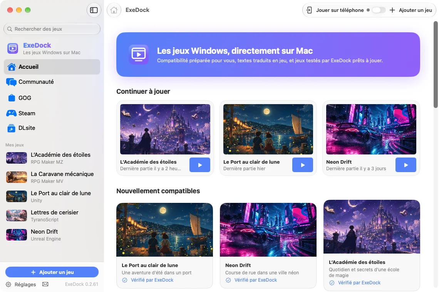Select GOG label in the sidebar
The image size is (439, 292).
(25, 98)
